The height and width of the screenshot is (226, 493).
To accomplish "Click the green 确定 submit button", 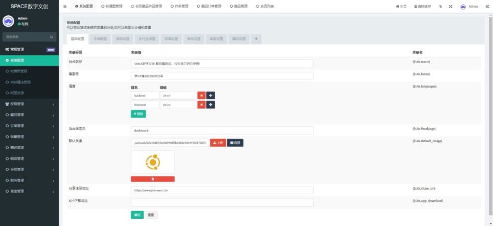I will [137, 214].
